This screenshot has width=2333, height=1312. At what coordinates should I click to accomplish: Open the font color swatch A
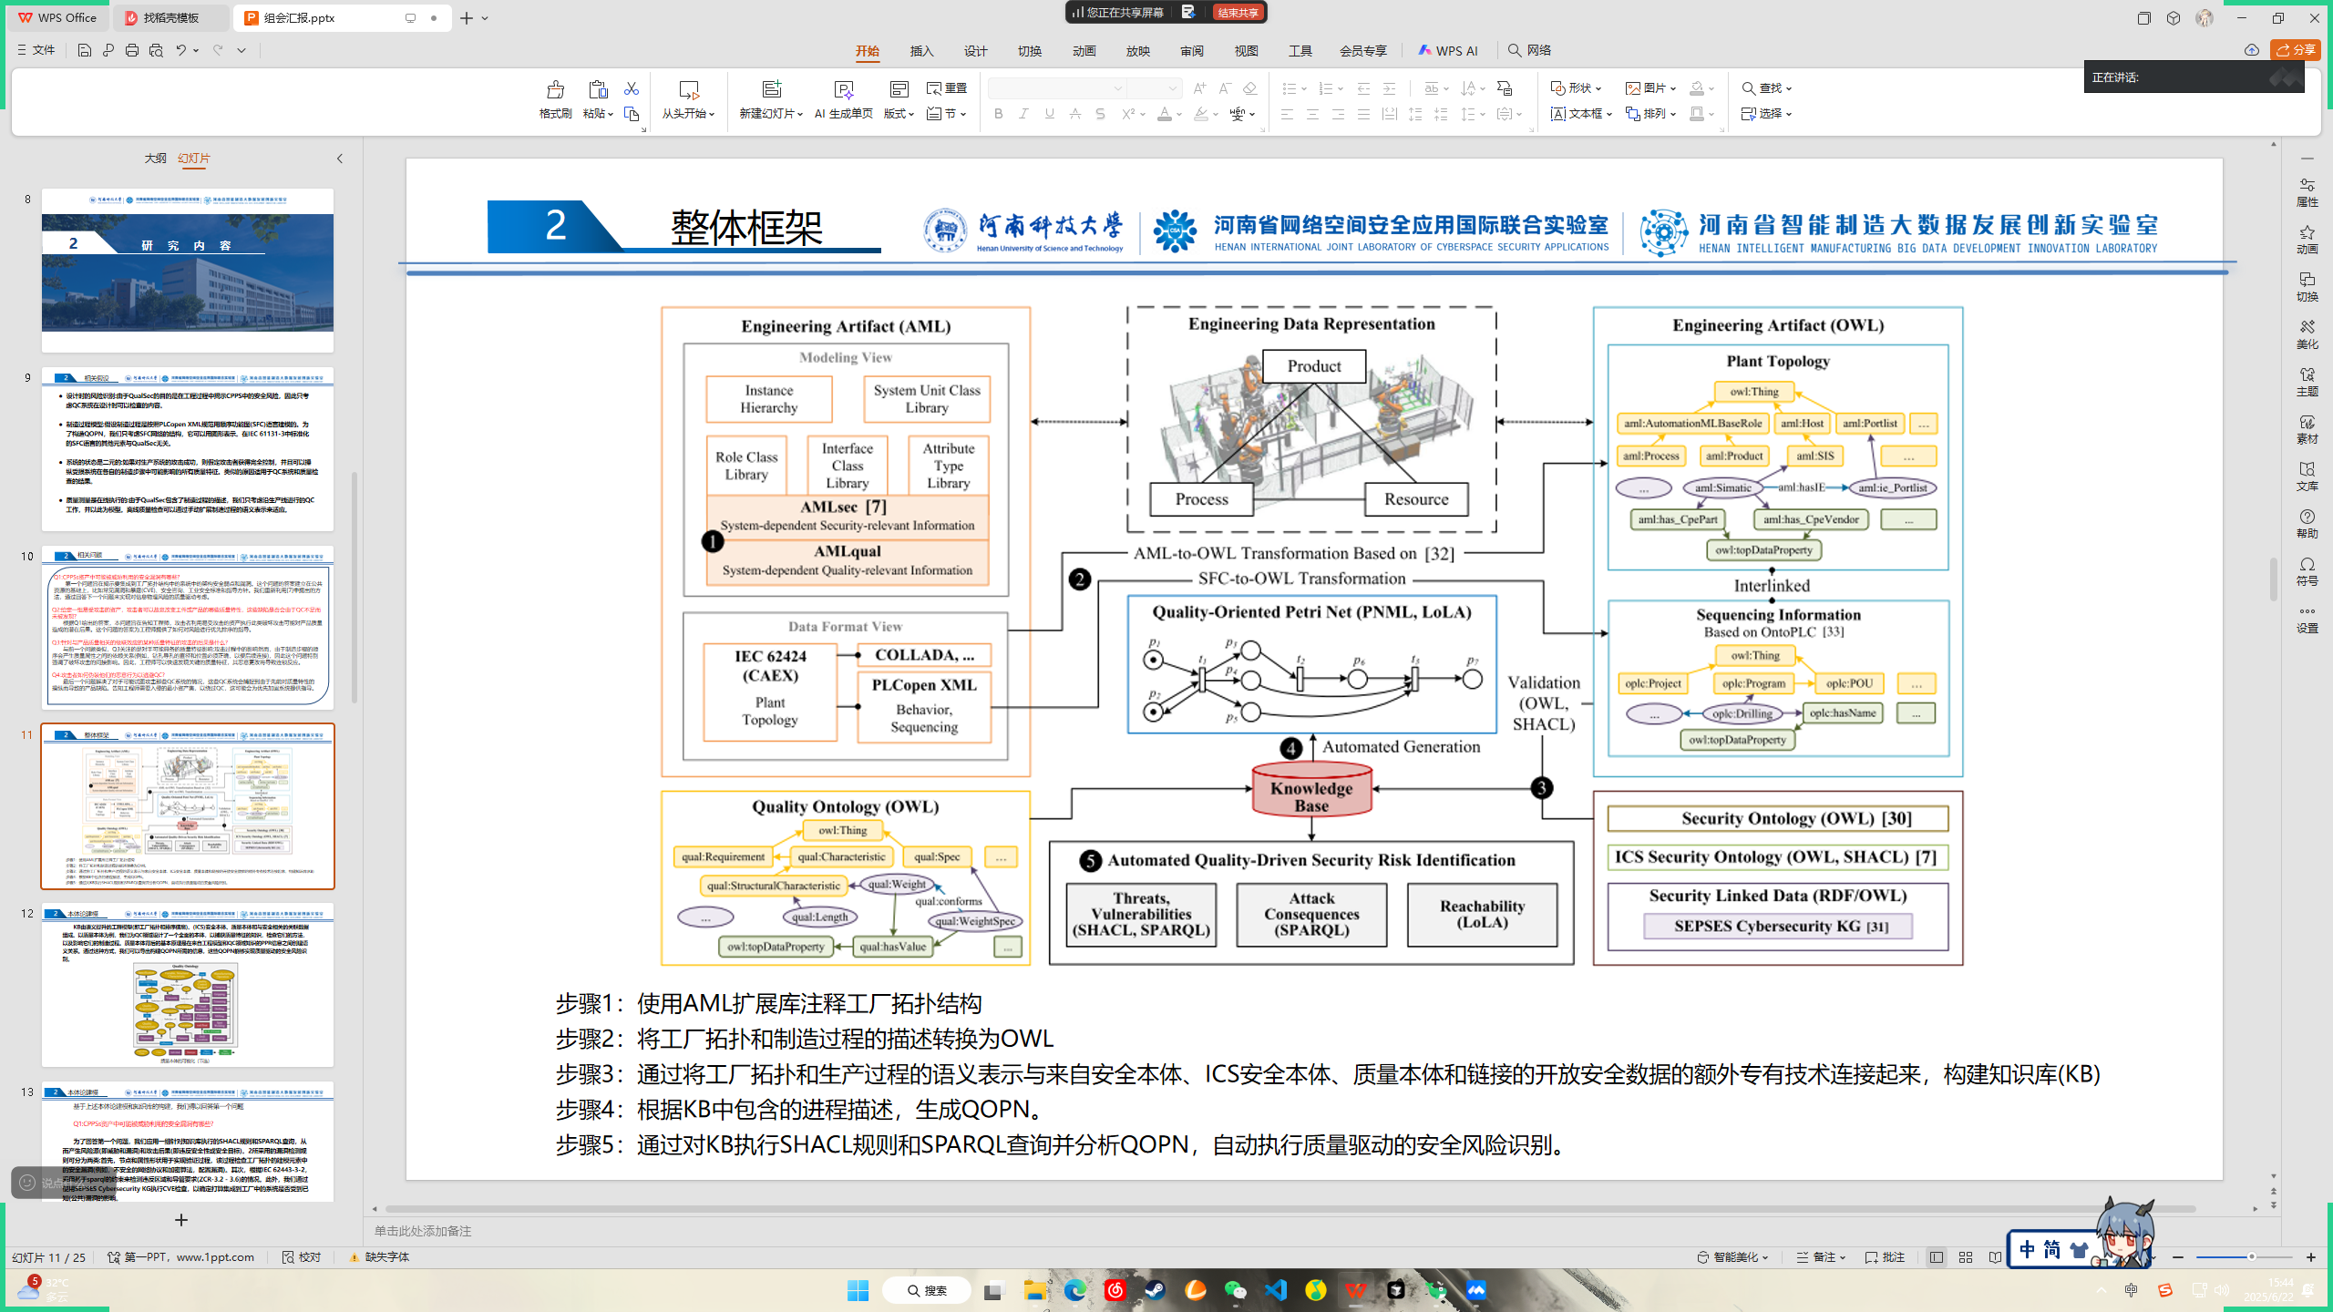(x=1165, y=114)
